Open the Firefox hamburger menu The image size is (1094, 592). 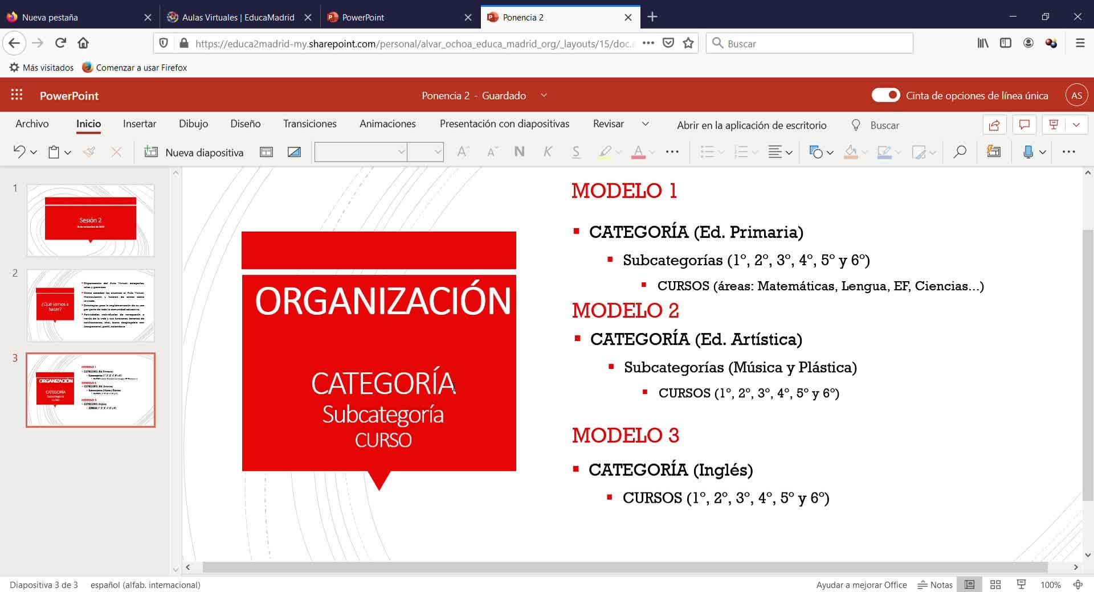(x=1080, y=43)
